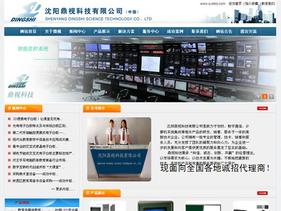Open news item 第二代手指触控便携式电子白板
This screenshot has width=281, height=211.
39,133
